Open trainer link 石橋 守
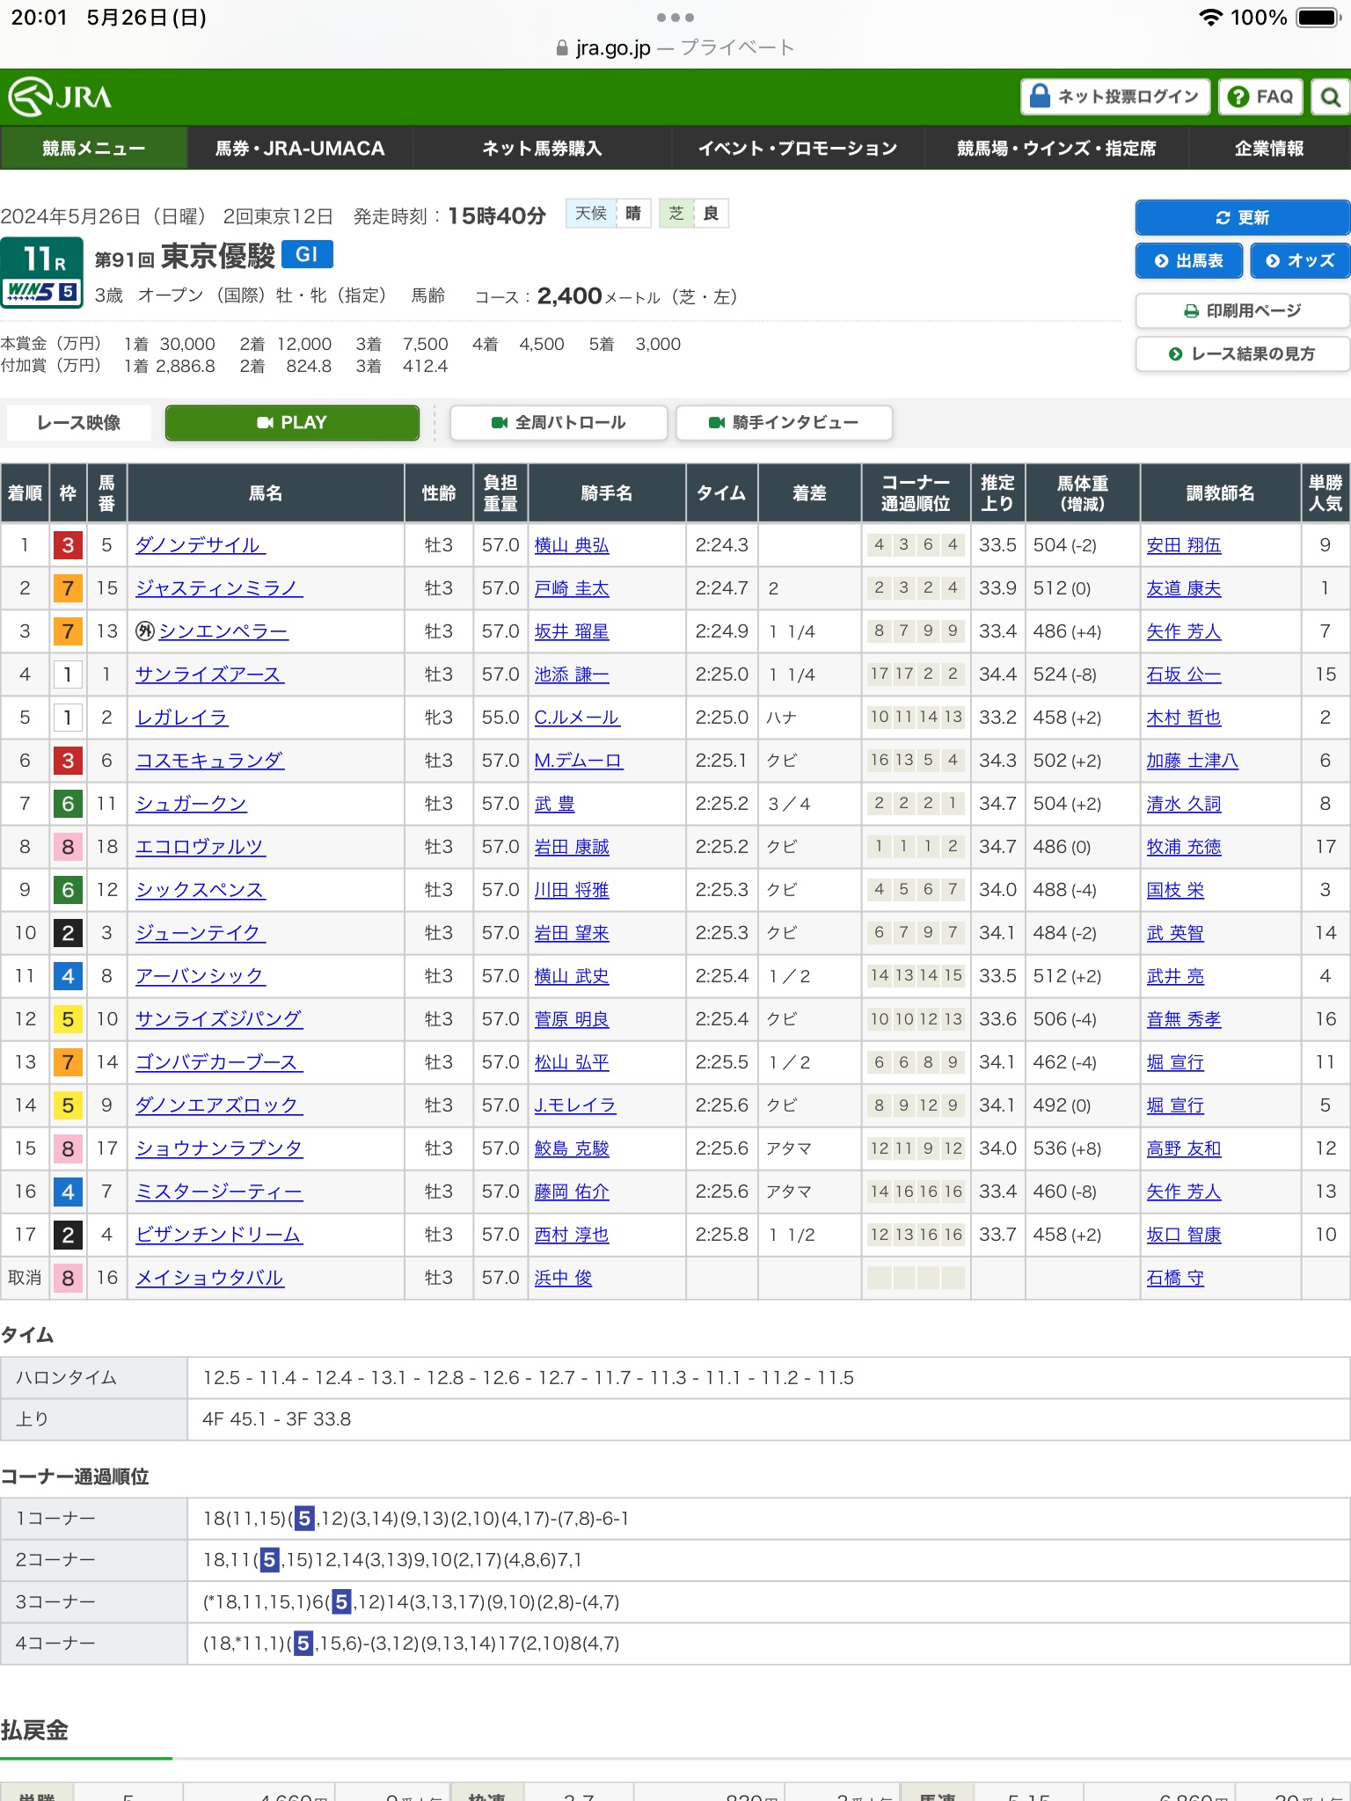The height and width of the screenshot is (1801, 1351). click(1175, 1278)
